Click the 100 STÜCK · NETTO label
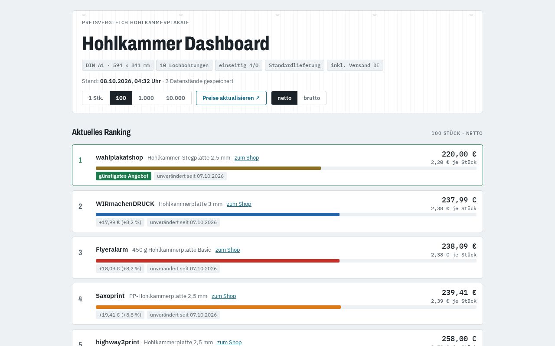Viewport: 555px width, 346px height. point(457,133)
